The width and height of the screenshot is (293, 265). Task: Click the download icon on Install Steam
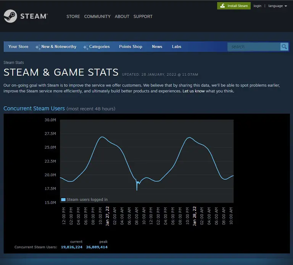(x=222, y=6)
